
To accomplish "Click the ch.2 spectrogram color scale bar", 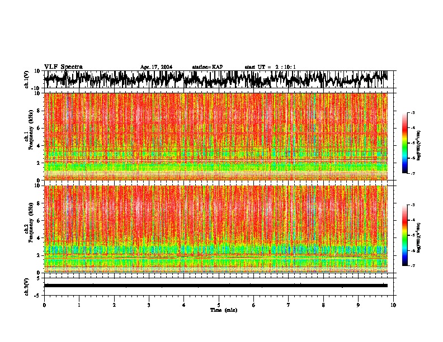I will [405, 235].
